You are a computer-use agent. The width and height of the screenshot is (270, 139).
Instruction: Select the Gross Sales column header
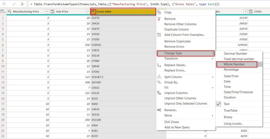pyautogui.click(x=123, y=12)
